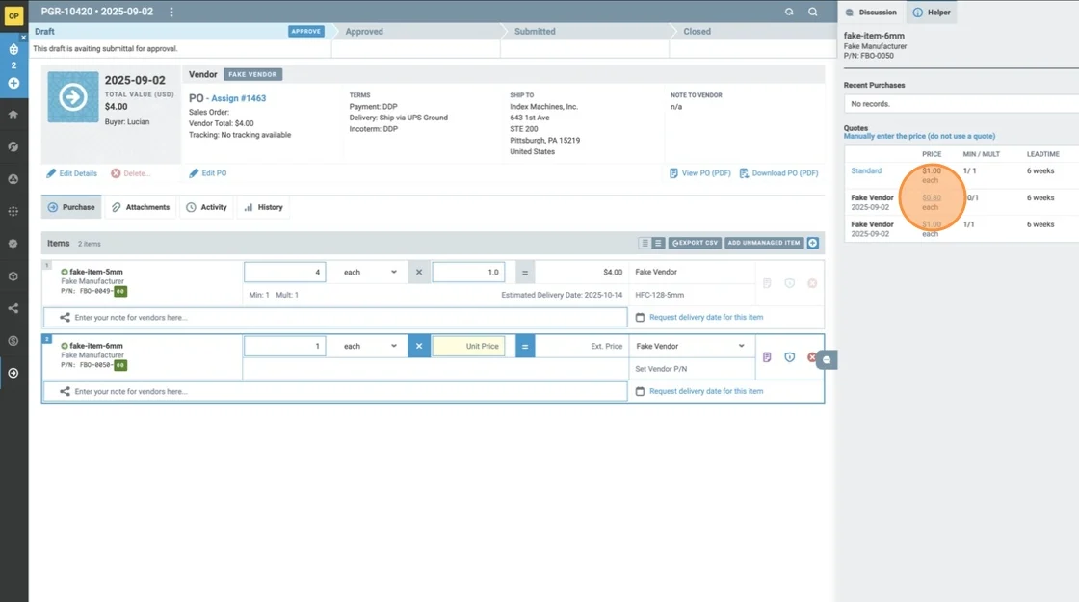Click the blue plus add-item icon
Image resolution: width=1079 pixels, height=602 pixels.
(x=813, y=243)
